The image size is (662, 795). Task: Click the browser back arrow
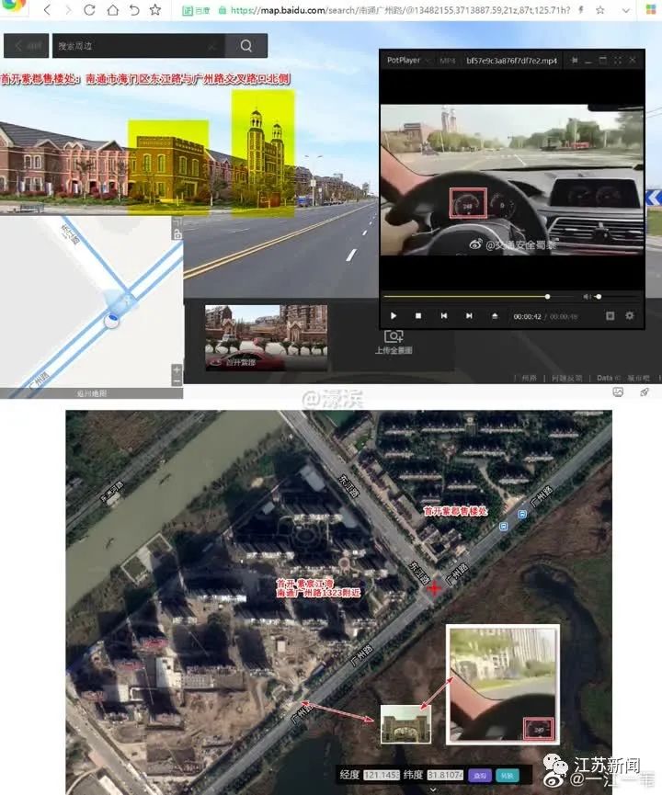46,10
